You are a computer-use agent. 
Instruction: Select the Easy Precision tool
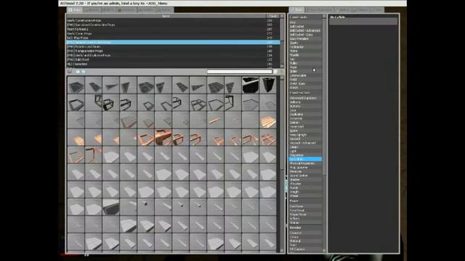(x=305, y=38)
